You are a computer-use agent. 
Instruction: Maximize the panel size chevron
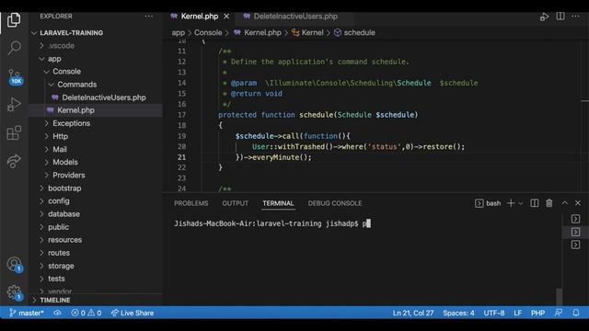[564, 202]
